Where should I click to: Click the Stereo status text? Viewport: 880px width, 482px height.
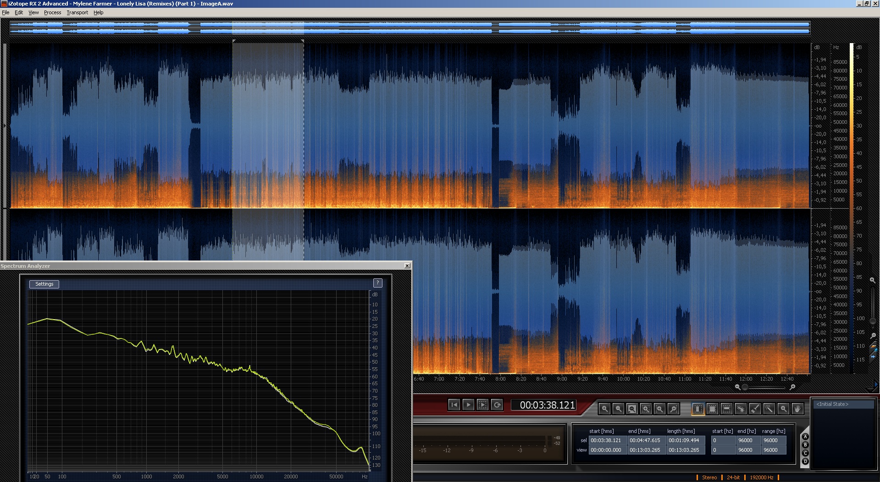709,477
